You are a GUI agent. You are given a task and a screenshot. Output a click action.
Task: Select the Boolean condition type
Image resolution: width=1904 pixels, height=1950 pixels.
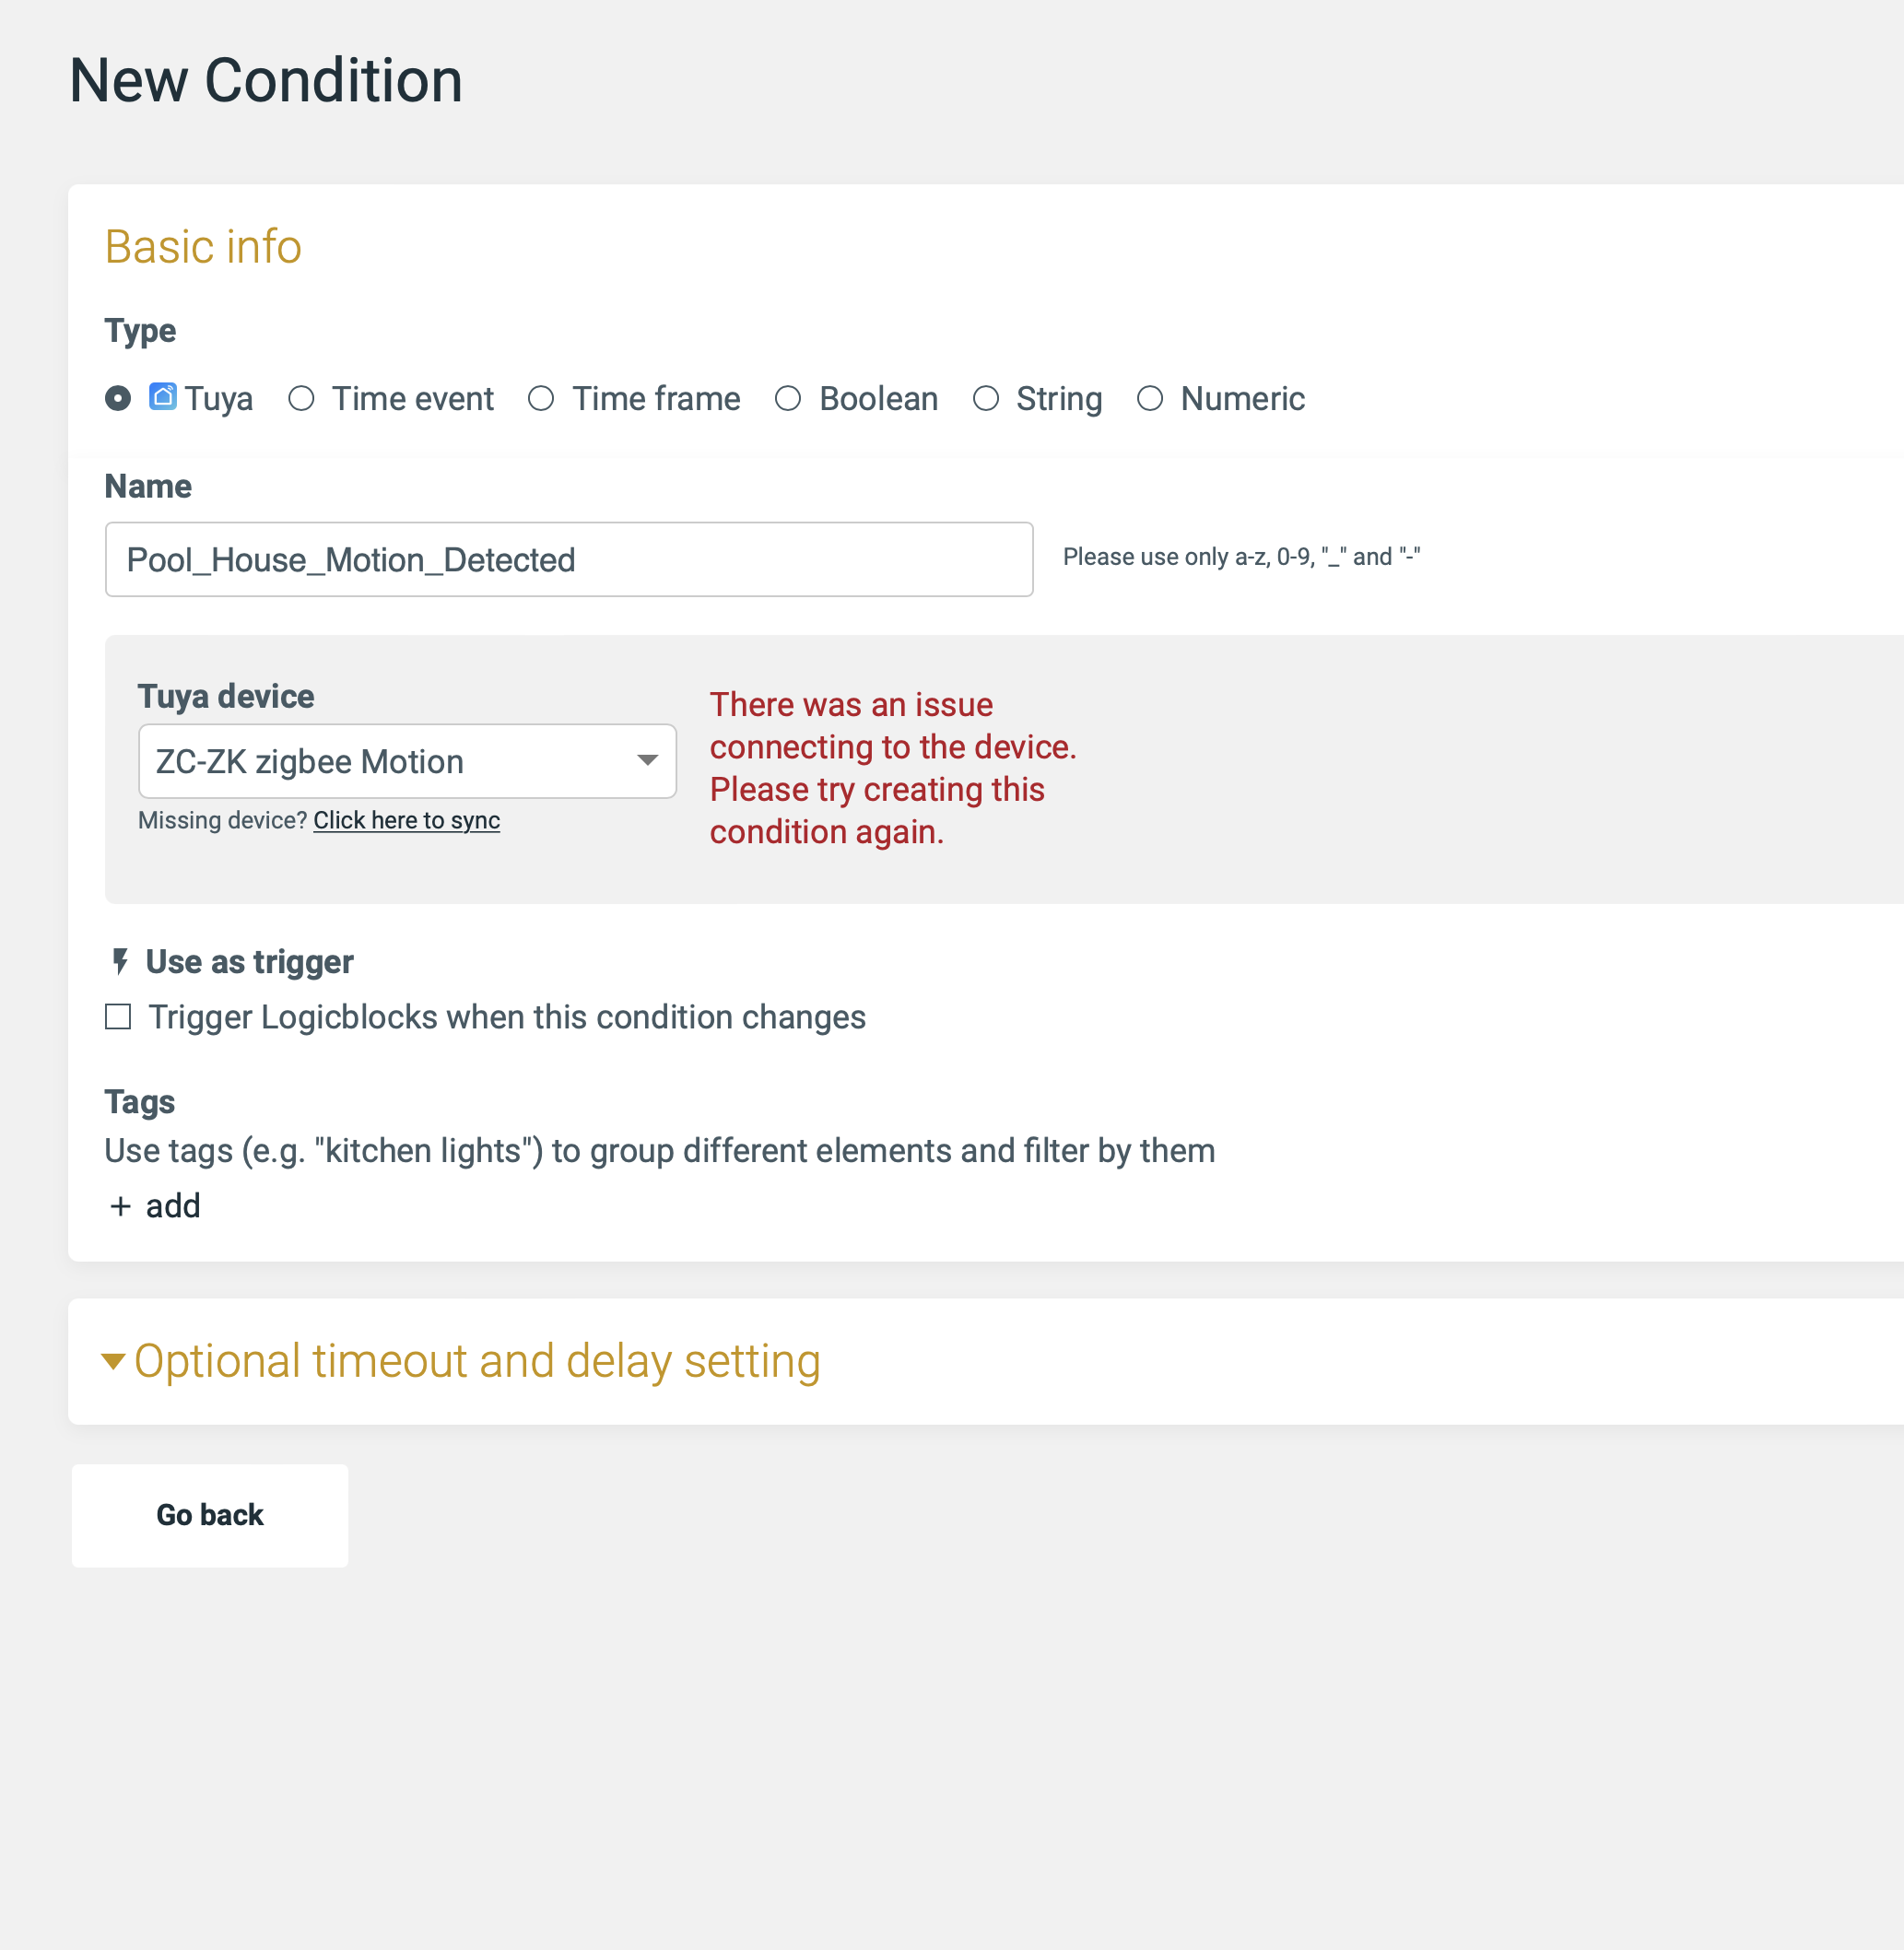click(x=788, y=399)
